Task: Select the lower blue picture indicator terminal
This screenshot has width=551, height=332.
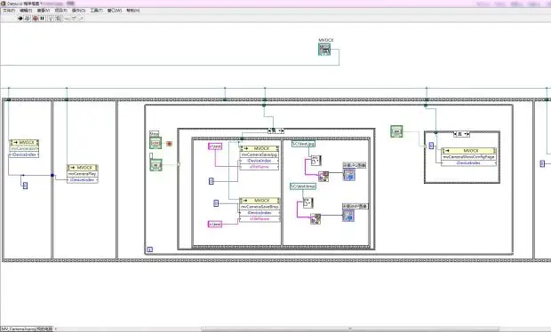Action: click(348, 216)
